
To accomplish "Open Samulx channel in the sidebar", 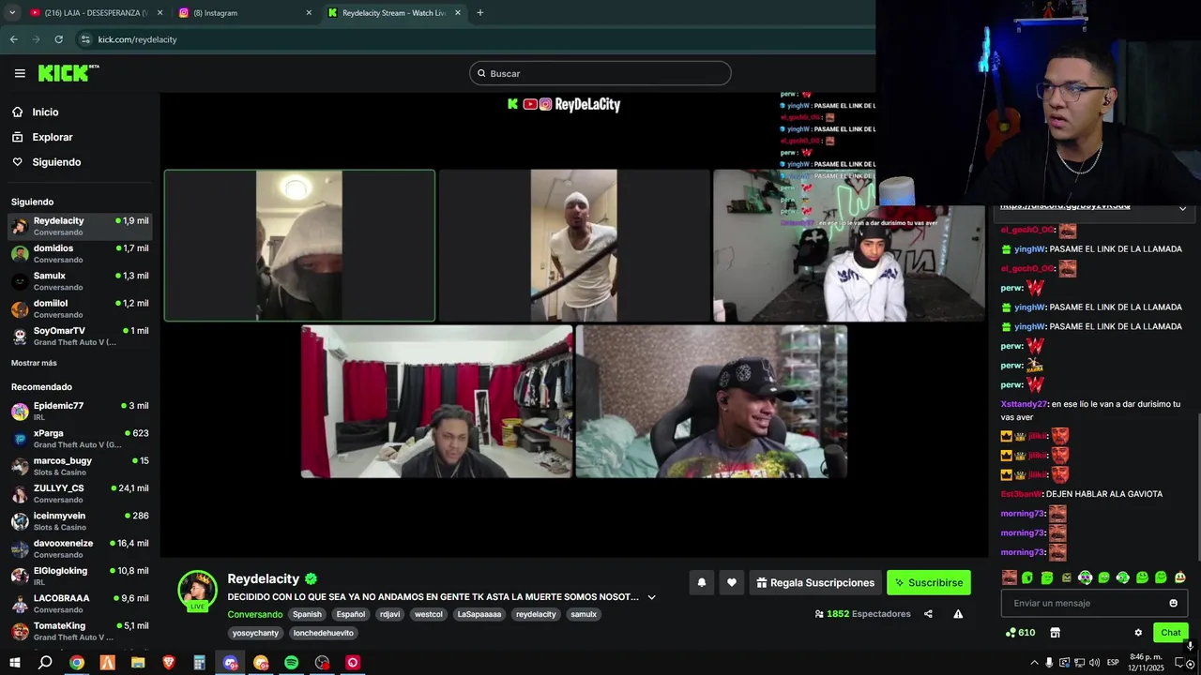I will click(x=80, y=281).
